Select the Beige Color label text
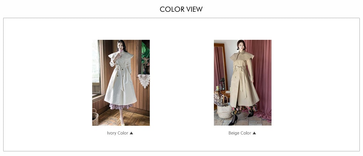This screenshot has width=363, height=156. (x=240, y=133)
